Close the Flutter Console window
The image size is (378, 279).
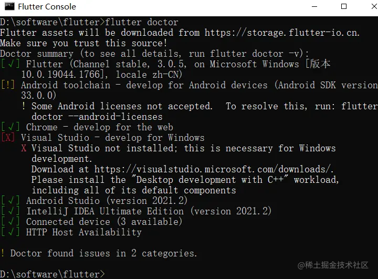[374, 6]
